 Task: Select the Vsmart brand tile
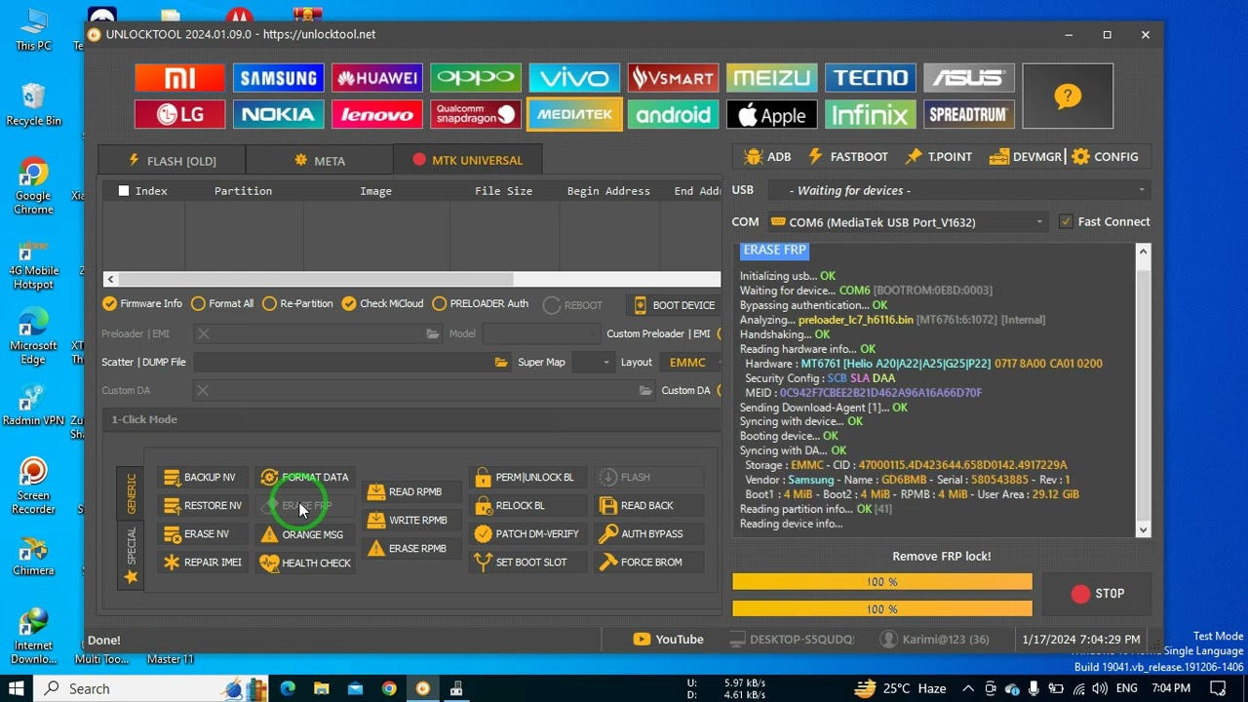(x=673, y=78)
